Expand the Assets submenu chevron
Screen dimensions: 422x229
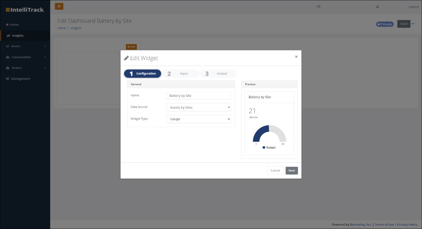45,46
